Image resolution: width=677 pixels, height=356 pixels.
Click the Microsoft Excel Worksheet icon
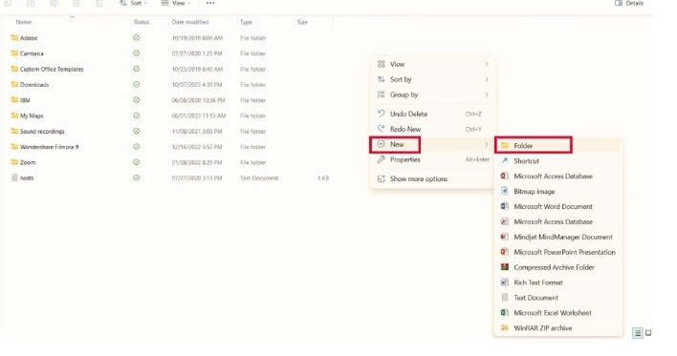pos(505,313)
